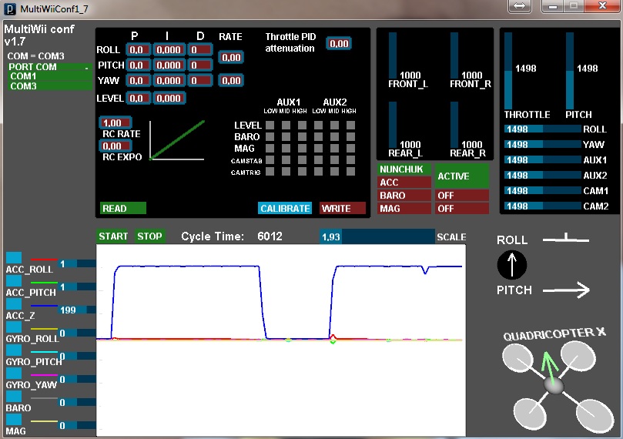Viewport: 623px width, 439px height.
Task: Click the ACC sensor indicator
Action: [x=404, y=183]
